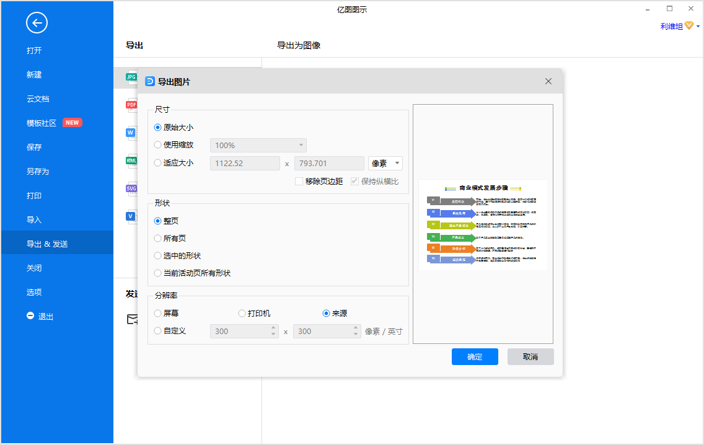Screen dimensions: 704x445
Task: Select 原始大小 radio option
Action: pos(174,128)
